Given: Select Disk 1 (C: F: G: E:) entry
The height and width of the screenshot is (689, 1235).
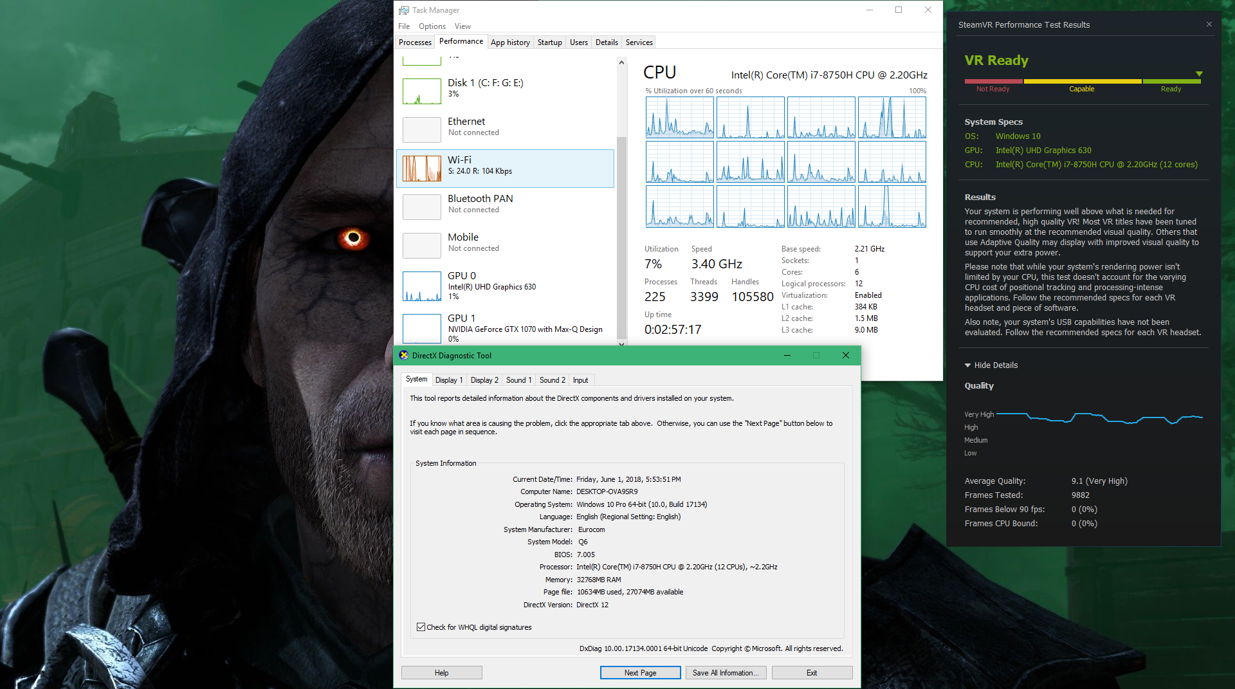Looking at the screenshot, I should pyautogui.click(x=506, y=91).
